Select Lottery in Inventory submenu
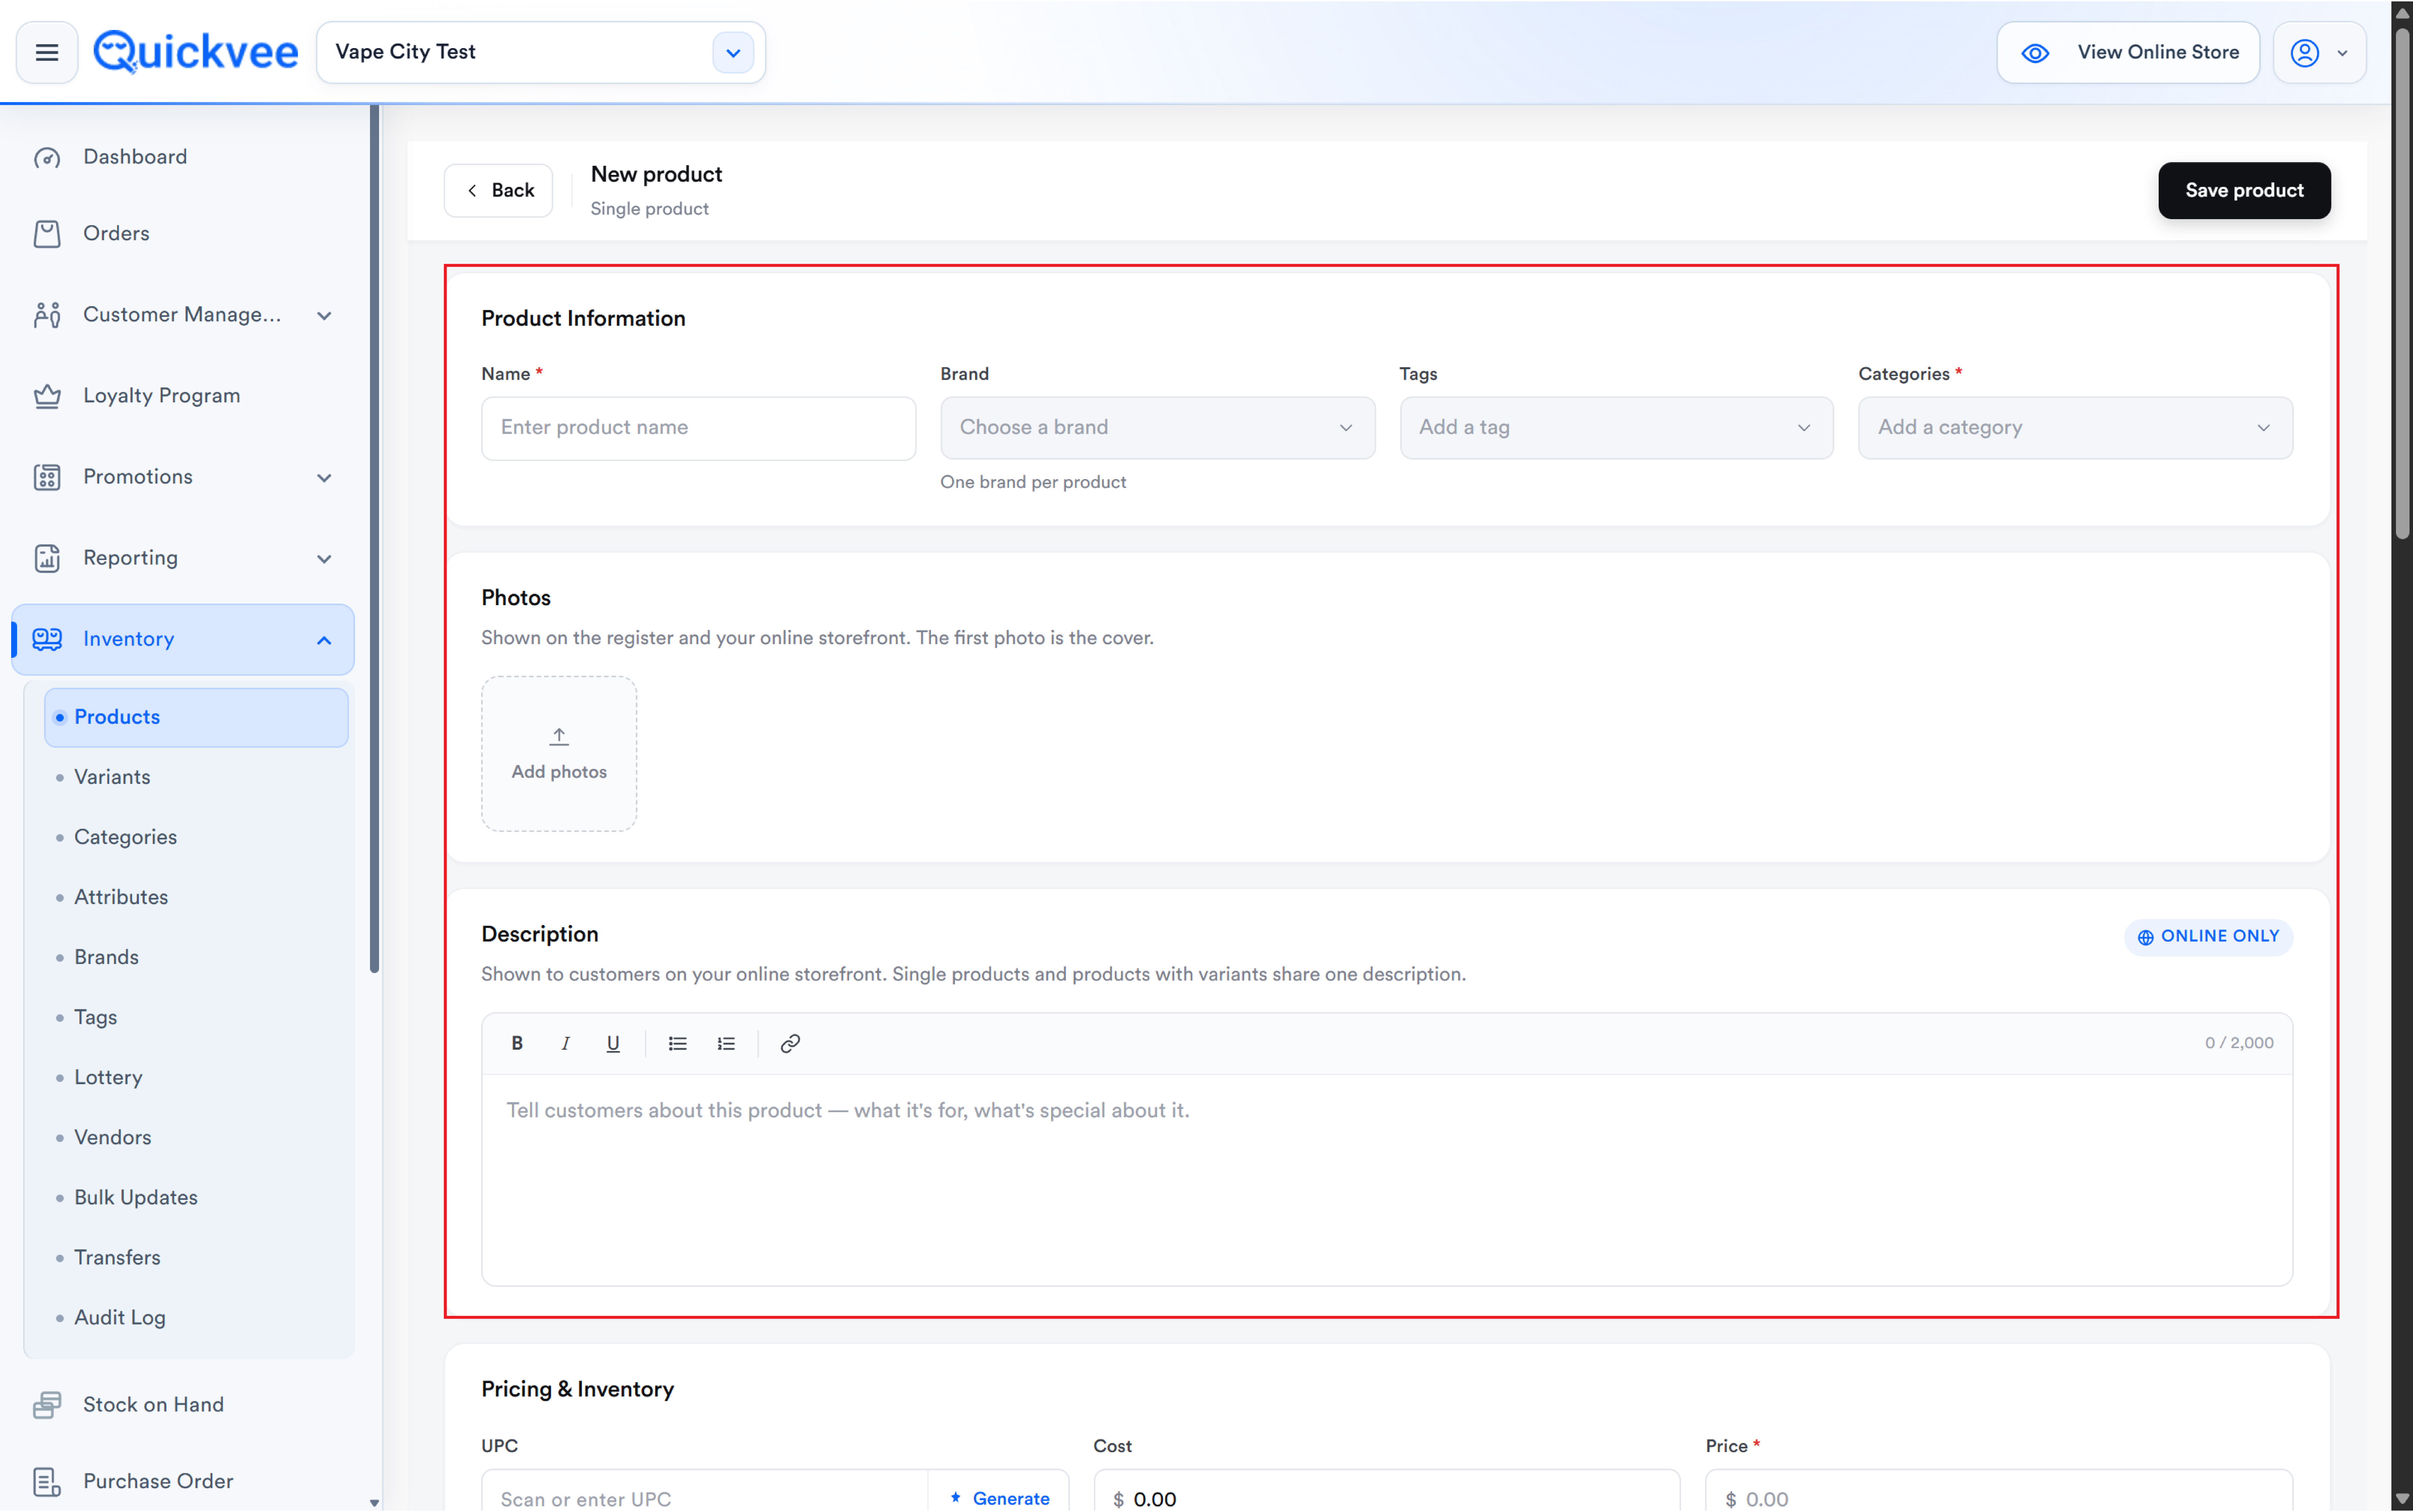This screenshot has width=2413, height=1512. coord(196,1077)
